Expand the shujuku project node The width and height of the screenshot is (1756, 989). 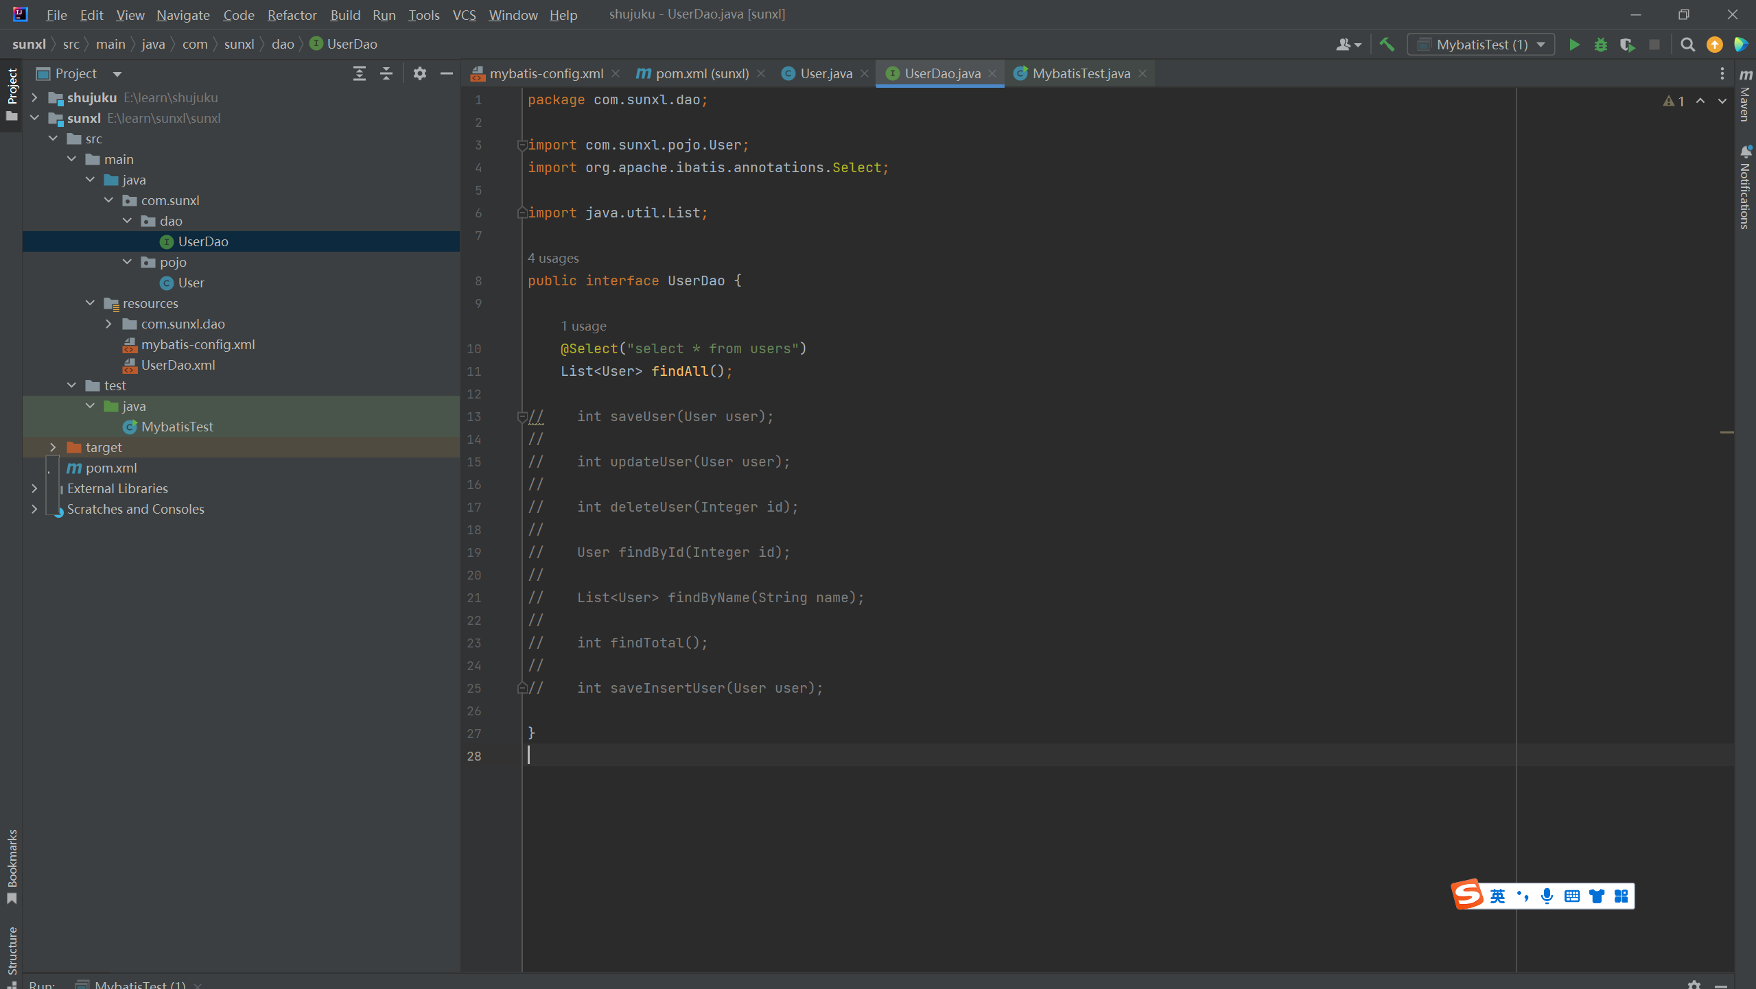click(34, 97)
